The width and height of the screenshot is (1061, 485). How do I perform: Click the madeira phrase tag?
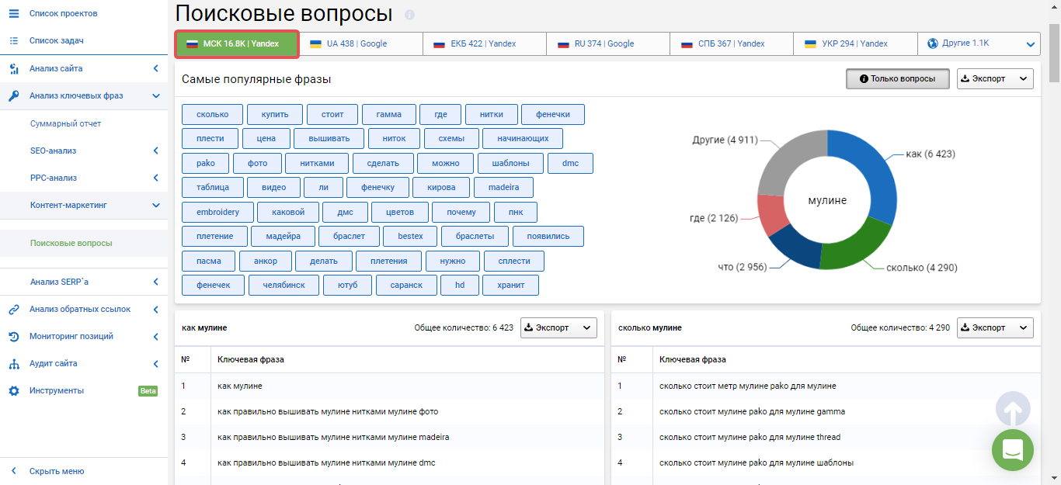[503, 188]
